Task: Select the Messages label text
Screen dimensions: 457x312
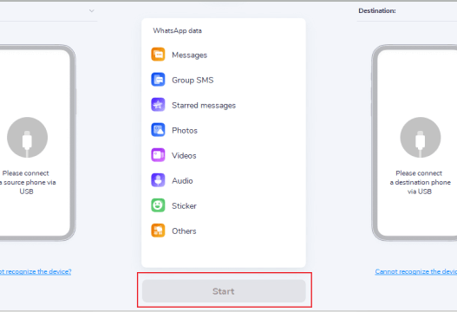Action: 189,55
